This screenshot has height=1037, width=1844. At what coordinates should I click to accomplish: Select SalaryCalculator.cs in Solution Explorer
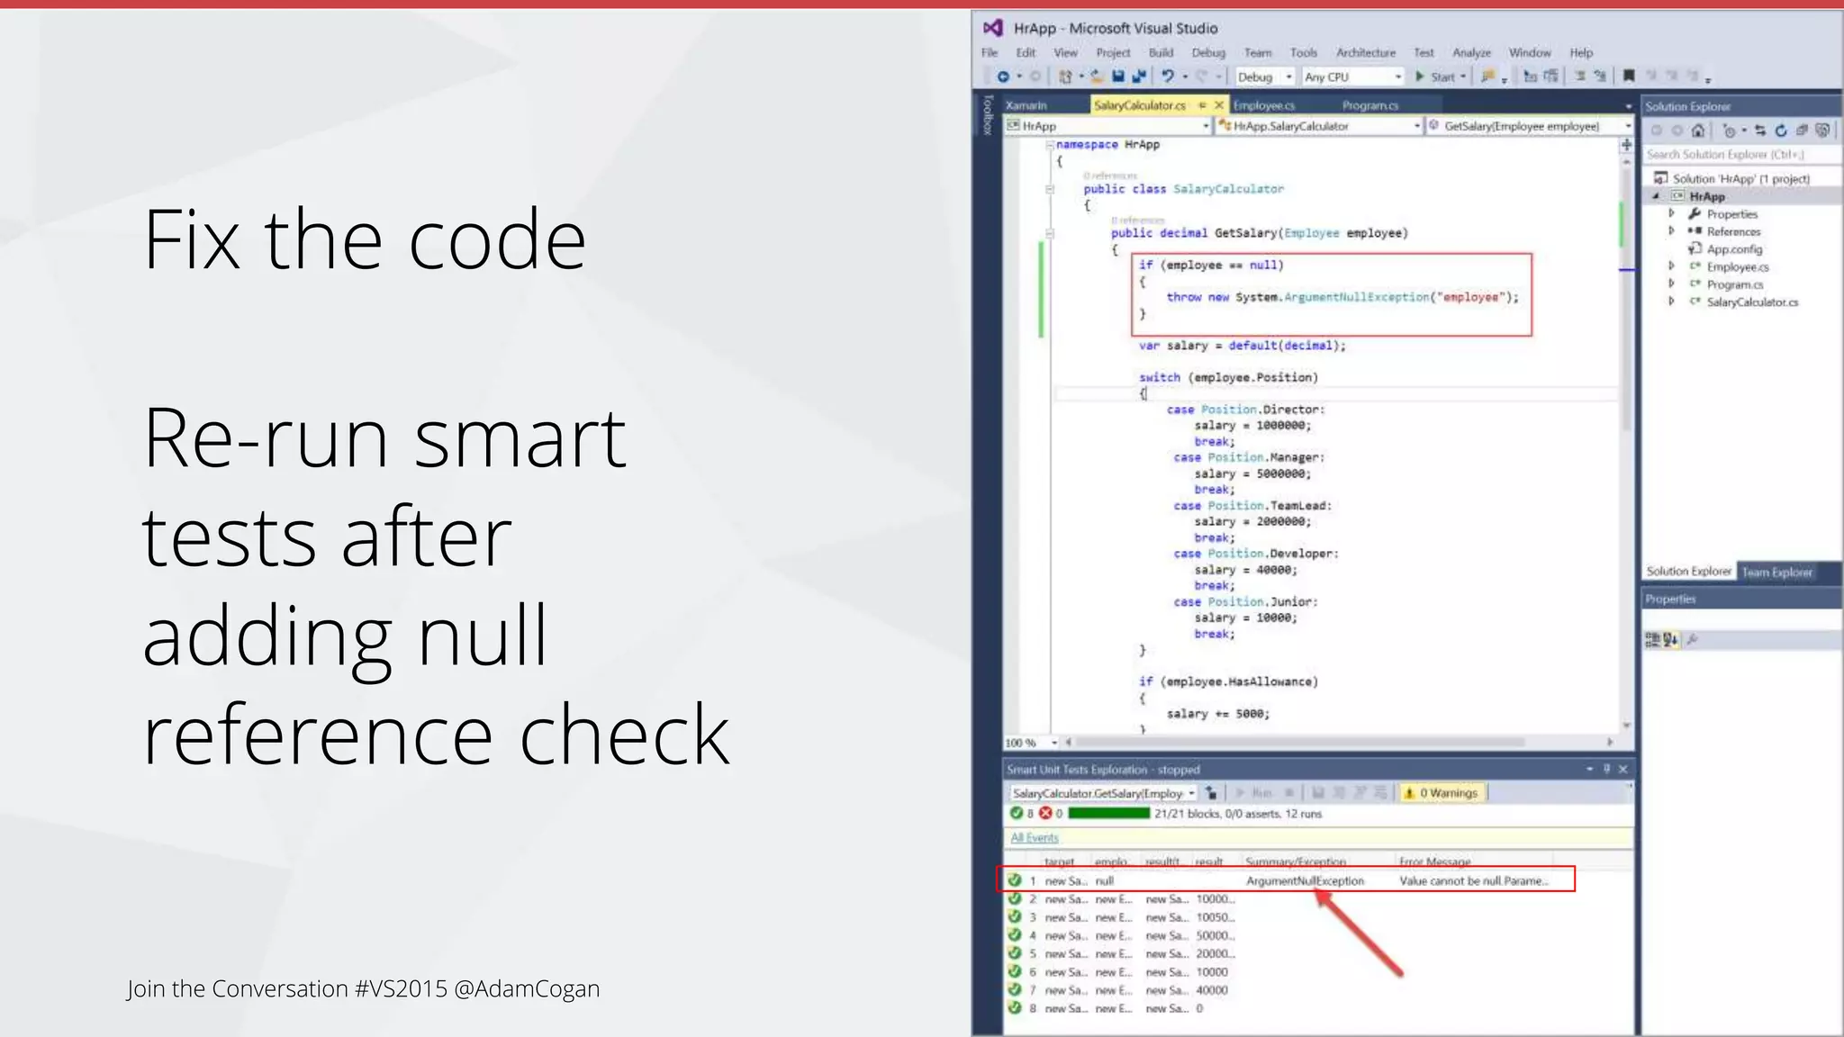[x=1751, y=302]
